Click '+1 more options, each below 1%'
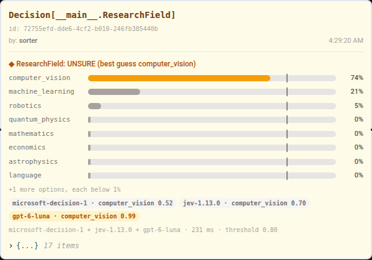372x260 pixels. click(64, 189)
